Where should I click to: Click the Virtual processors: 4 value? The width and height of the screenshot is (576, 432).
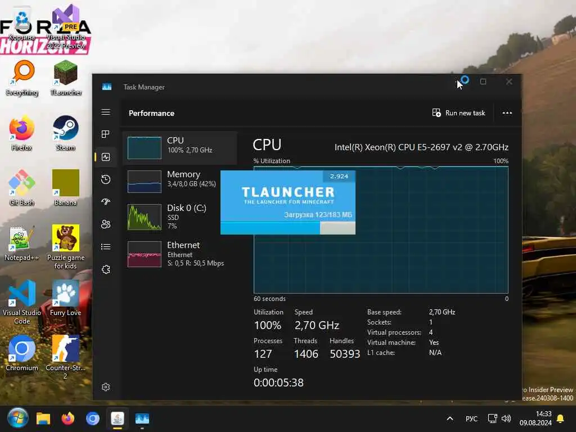431,332
